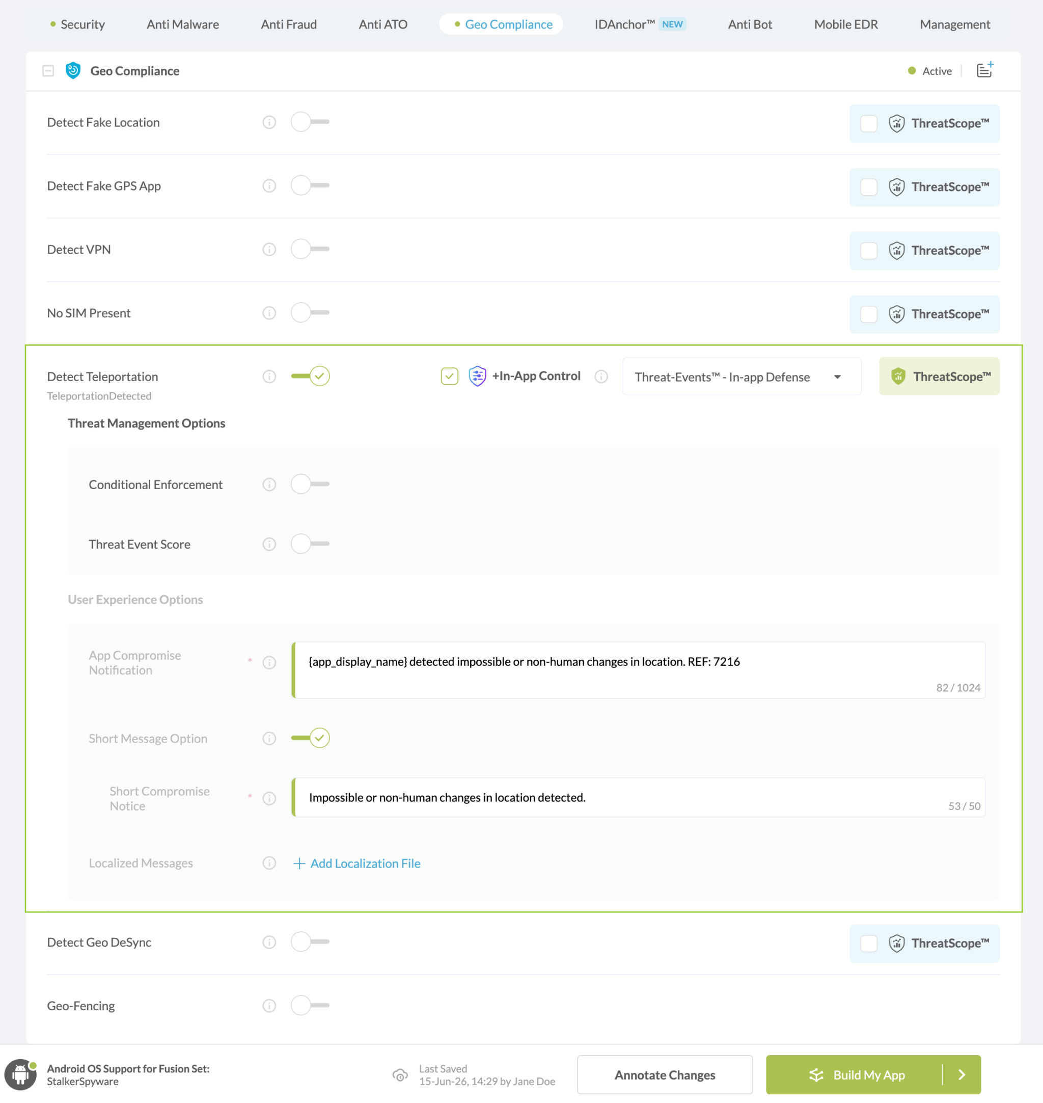Open info icon for Localized Messages
The width and height of the screenshot is (1043, 1103).
269,863
